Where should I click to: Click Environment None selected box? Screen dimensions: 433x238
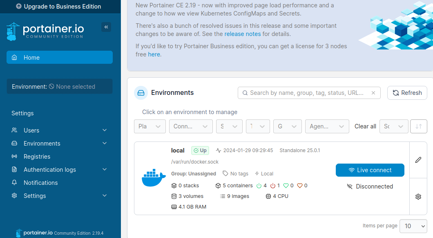coord(60,87)
